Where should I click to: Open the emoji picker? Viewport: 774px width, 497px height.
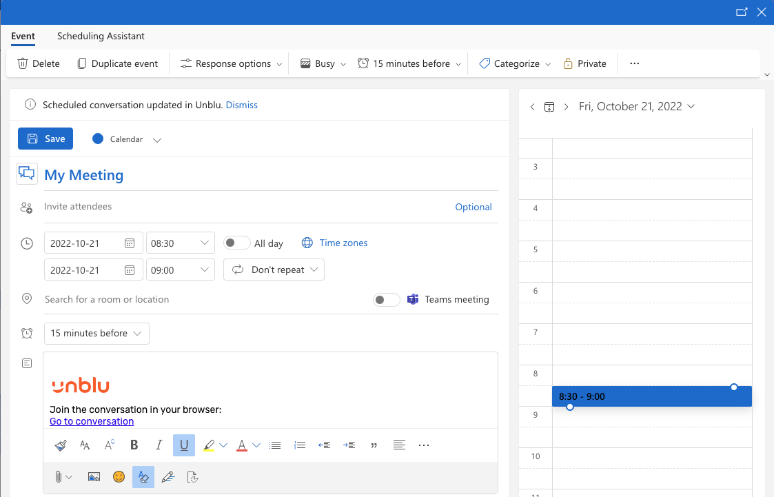coord(119,476)
